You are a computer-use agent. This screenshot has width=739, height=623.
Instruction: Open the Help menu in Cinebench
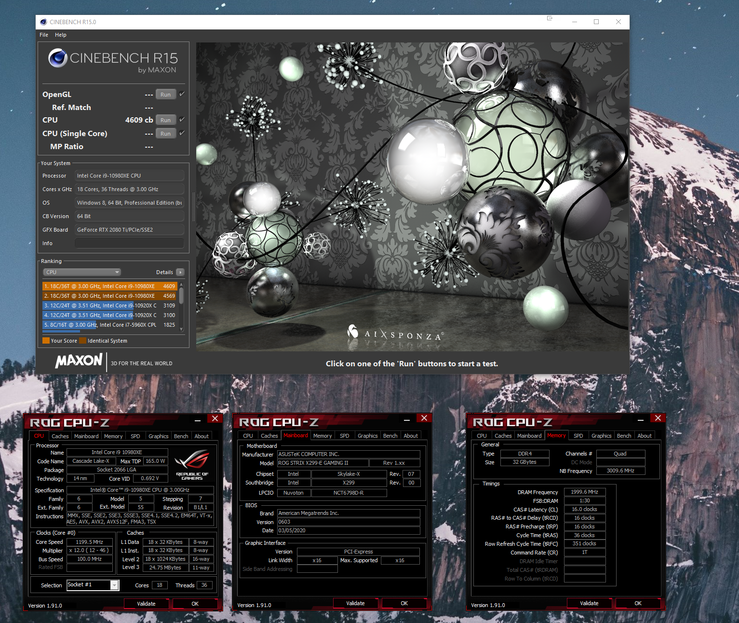coord(61,35)
